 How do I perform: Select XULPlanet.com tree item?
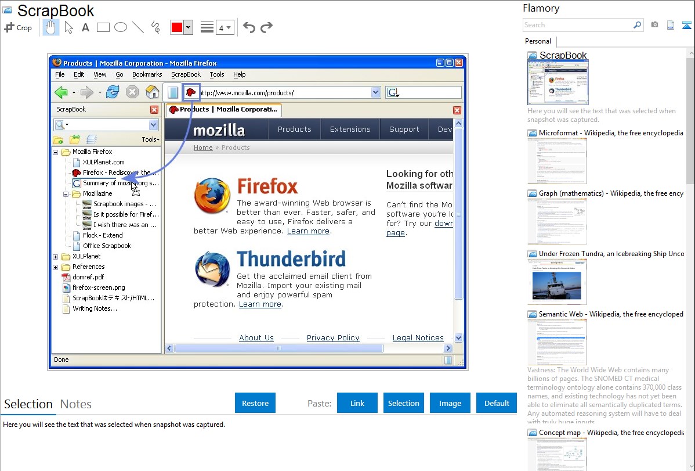tap(104, 162)
